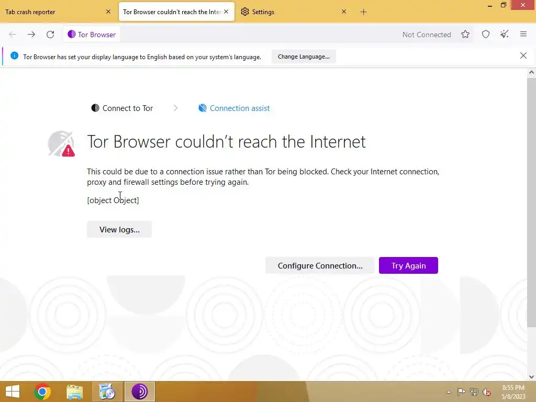Select the Tor Browser couldn't reach the Internet tab
Image resolution: width=536 pixels, height=402 pixels.
point(176,12)
